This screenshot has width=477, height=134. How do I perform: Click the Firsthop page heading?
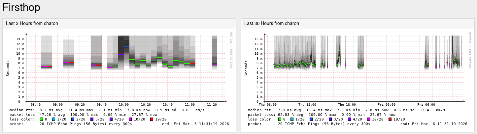tap(21, 7)
